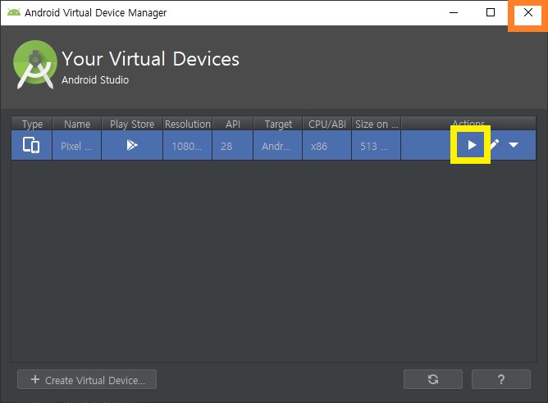Select the 'x86' CPU/ABI cell
The height and width of the screenshot is (403, 548).
(x=327, y=146)
